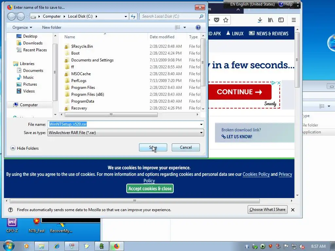Click the Cancel button

point(186,147)
